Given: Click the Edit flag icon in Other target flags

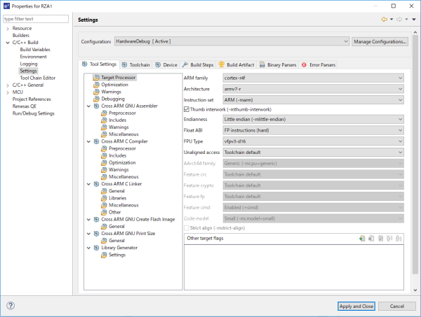Looking at the screenshot, I should pyautogui.click(x=380, y=239).
